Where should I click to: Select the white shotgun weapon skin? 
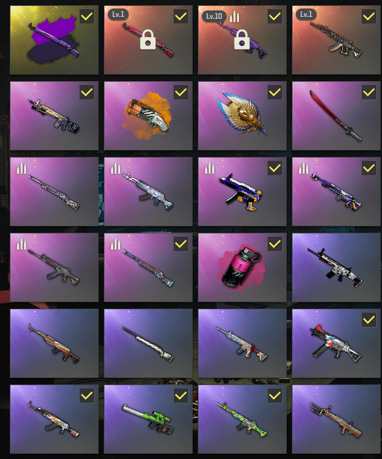(x=148, y=343)
